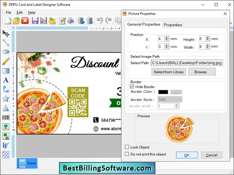Select the Star shape tool

click(6, 99)
